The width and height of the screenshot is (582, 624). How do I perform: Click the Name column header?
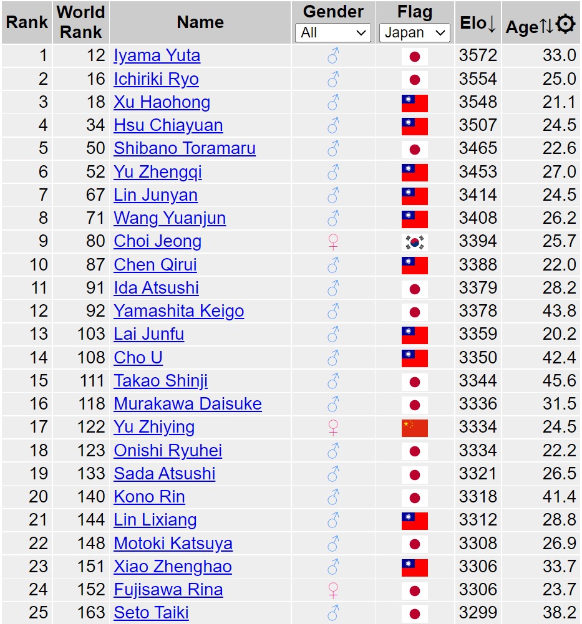pyautogui.click(x=200, y=22)
